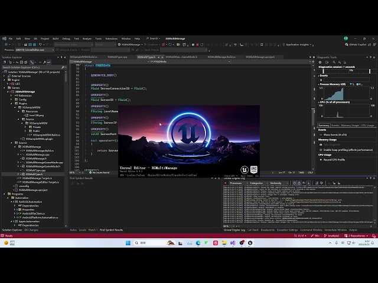Viewport: 378px width, 283px height.
Task: Collapse the Process Memory graph section
Action: 319,84
